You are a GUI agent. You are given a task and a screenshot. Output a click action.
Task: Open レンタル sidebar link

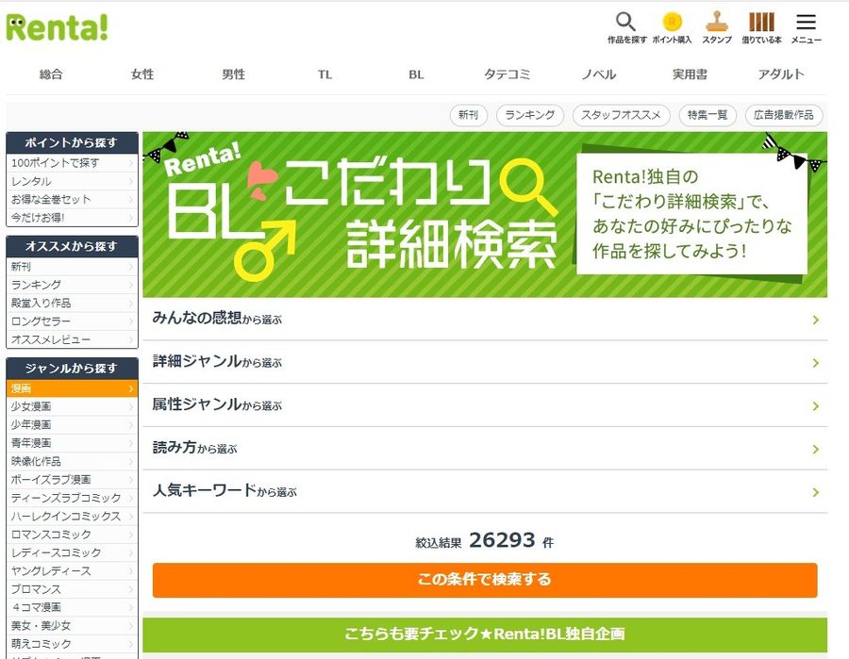coord(72,181)
